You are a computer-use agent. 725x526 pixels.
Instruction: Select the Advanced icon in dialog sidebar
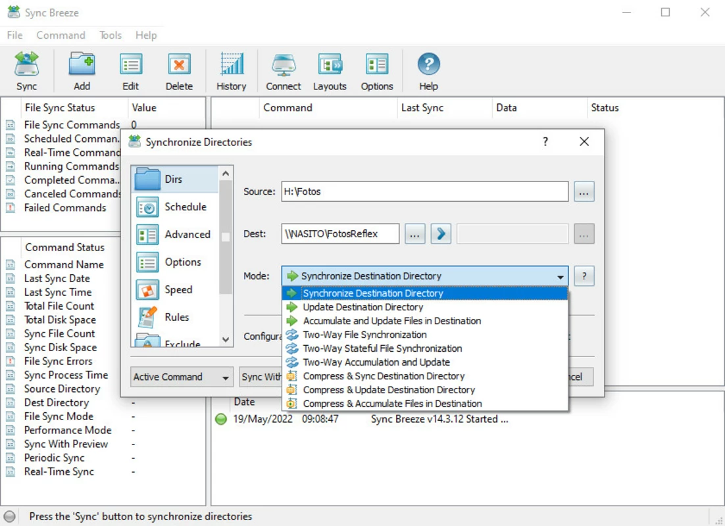(147, 235)
